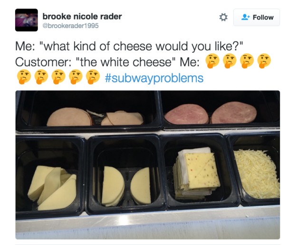Viewport: 297px width, 245px height.
Task: Click the first thinking emoji on hashtag line
Action: (24, 77)
